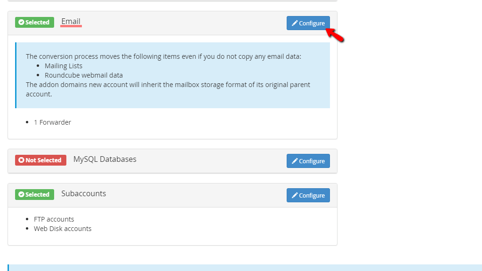The image size is (482, 271).
Task: Click the Not Selected badge for MySQL Databases
Action: point(40,160)
